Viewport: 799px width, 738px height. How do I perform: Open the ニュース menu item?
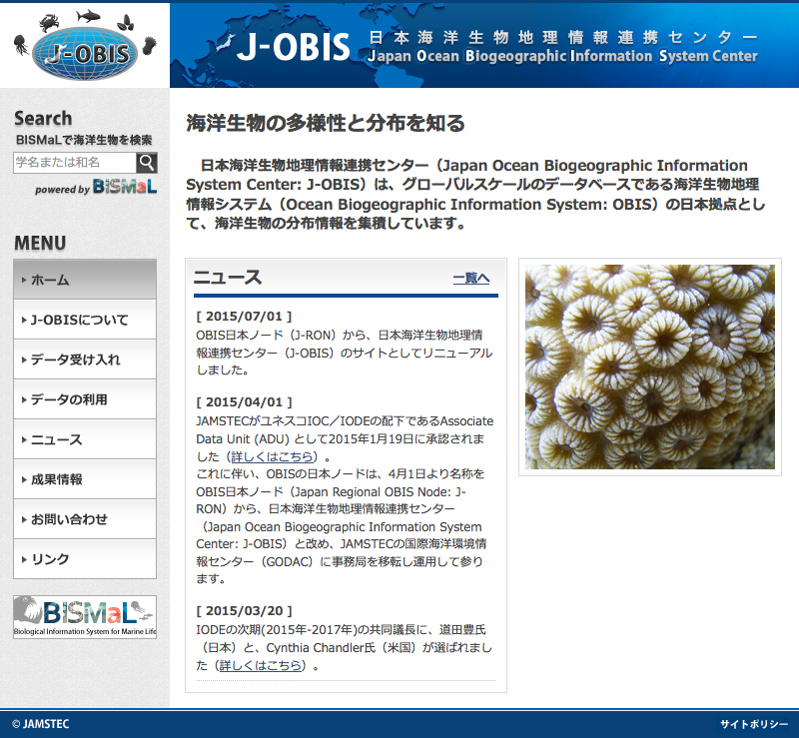click(x=85, y=439)
